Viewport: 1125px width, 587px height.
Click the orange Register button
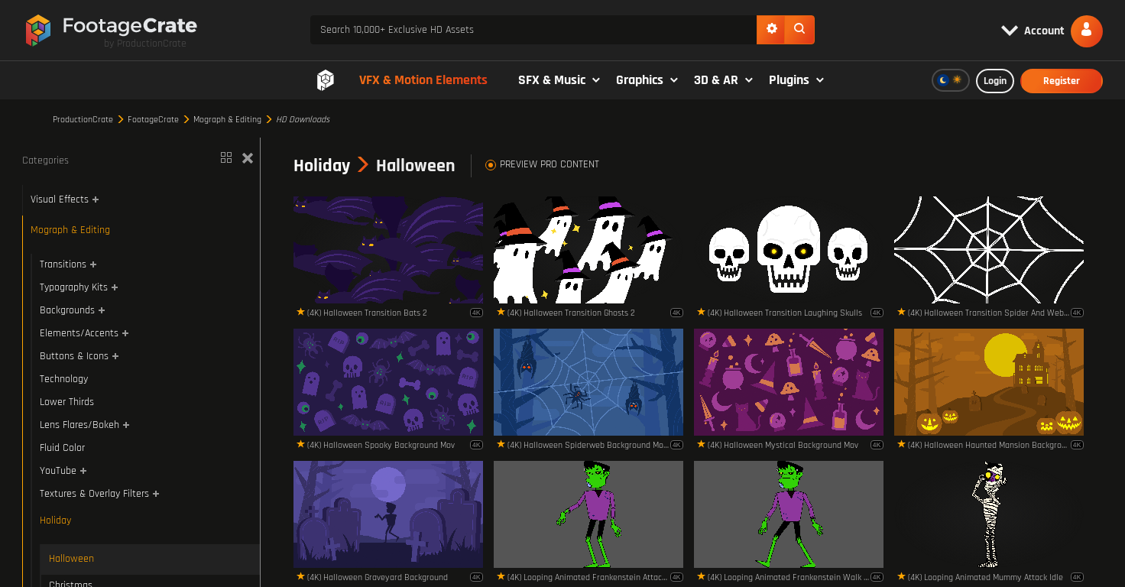pyautogui.click(x=1062, y=80)
